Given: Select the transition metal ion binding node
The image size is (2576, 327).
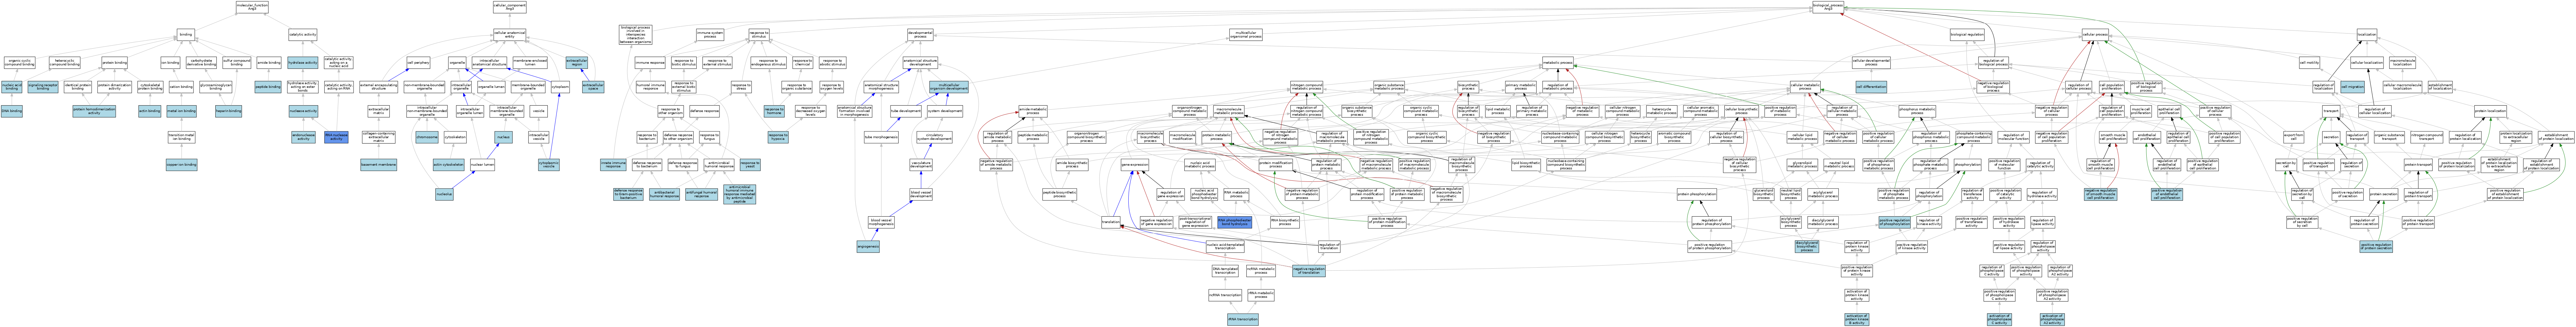Looking at the screenshot, I should [181, 136].
